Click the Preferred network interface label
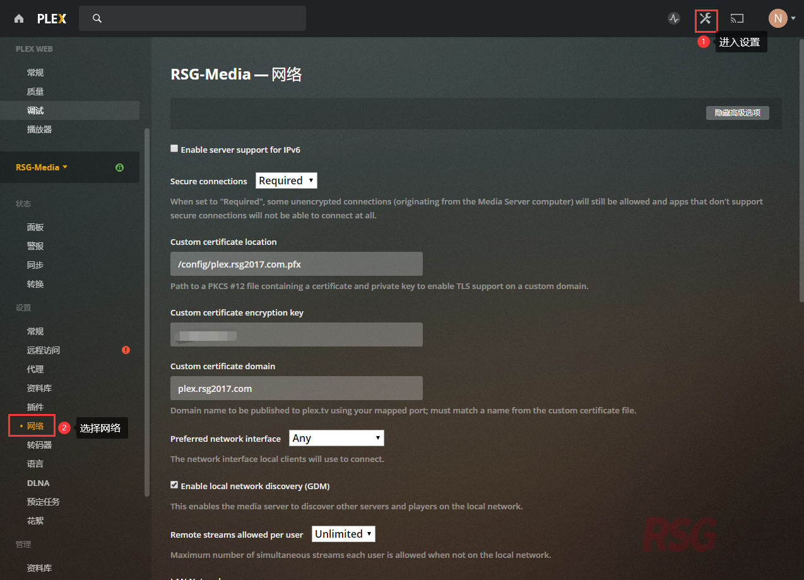804x580 pixels. pyautogui.click(x=225, y=439)
